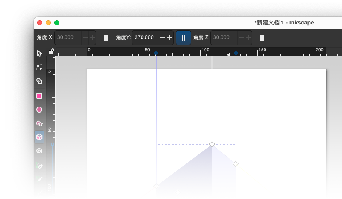Increase Angle X with plus button
Screen dimensions: 342x199
pyautogui.click(x=92, y=38)
